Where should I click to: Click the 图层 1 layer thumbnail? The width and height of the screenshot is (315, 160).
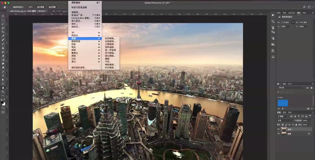tap(284, 129)
